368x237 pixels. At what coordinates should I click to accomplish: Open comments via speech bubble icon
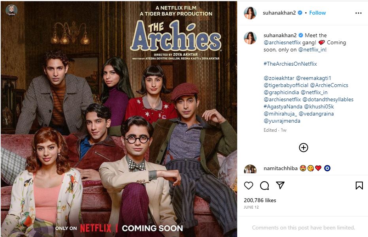point(264,186)
